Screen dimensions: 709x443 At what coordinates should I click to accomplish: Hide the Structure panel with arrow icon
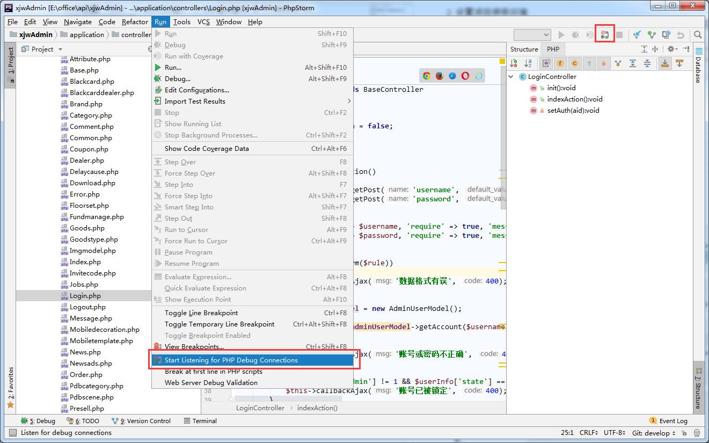686,49
